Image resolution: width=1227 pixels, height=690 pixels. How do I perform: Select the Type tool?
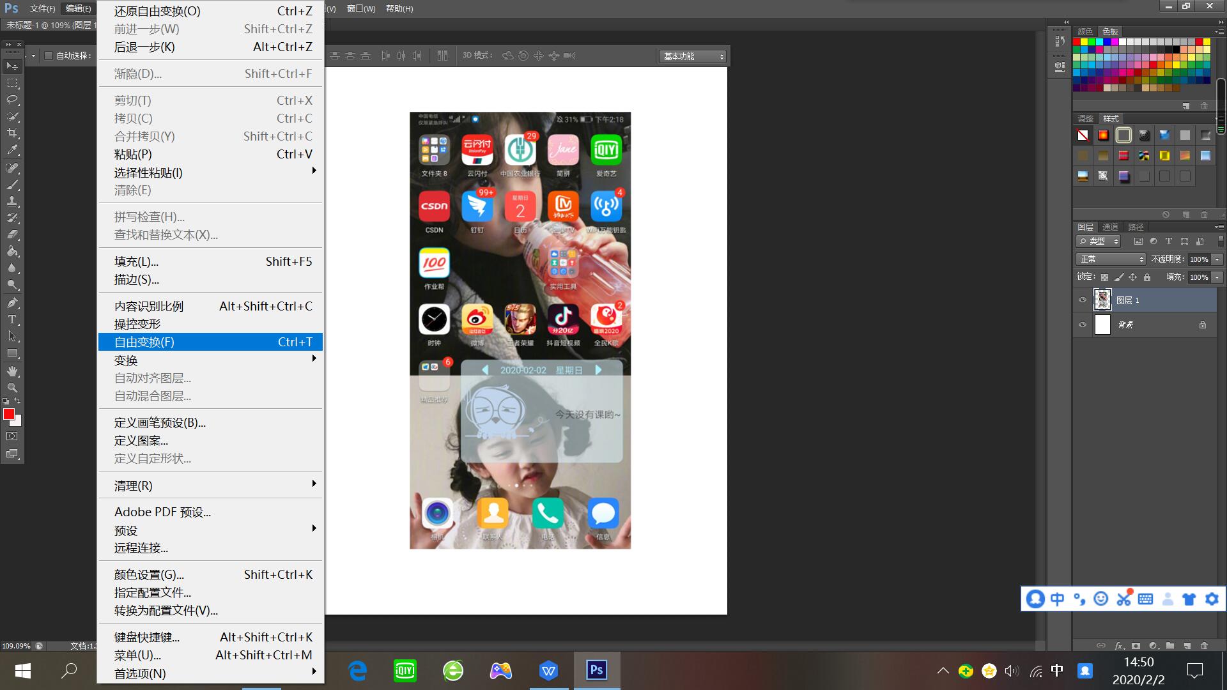coord(12,319)
